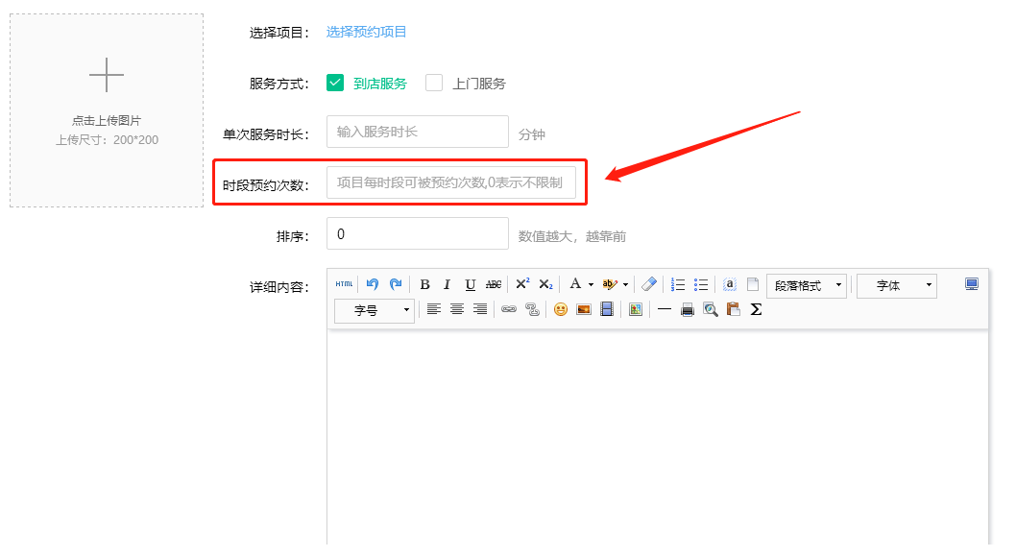This screenshot has height=557, width=1016.
Task: Click the 选择预约项目 link
Action: [x=366, y=32]
